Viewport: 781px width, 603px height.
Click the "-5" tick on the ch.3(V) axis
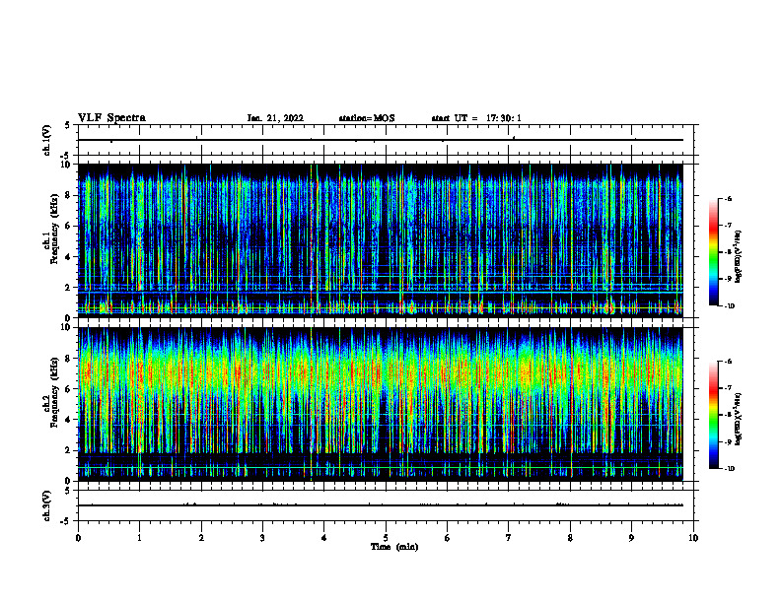[x=67, y=521]
